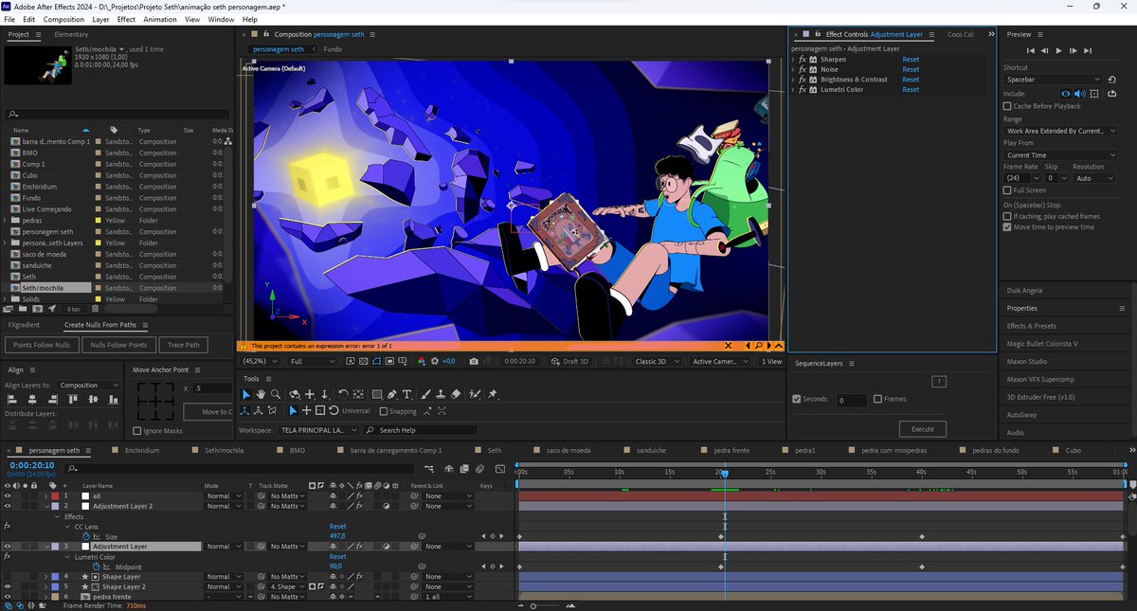Select the Pen tool

click(x=392, y=394)
